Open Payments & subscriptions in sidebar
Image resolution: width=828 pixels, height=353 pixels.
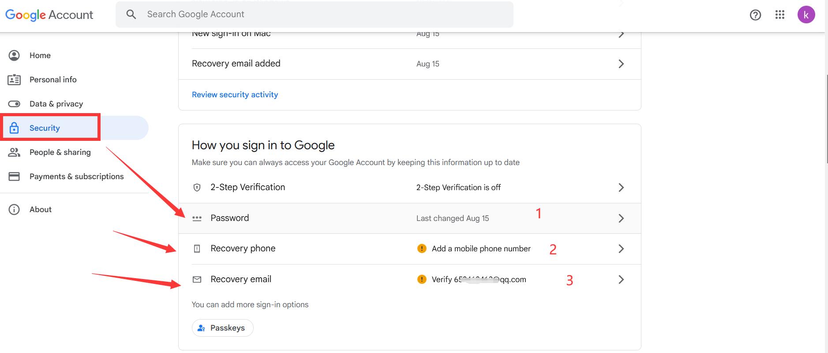74,176
